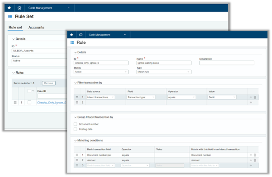Viewport: 272px width, 177px height.
Task: Enable Document number grouping checkbox
Action: click(75, 124)
